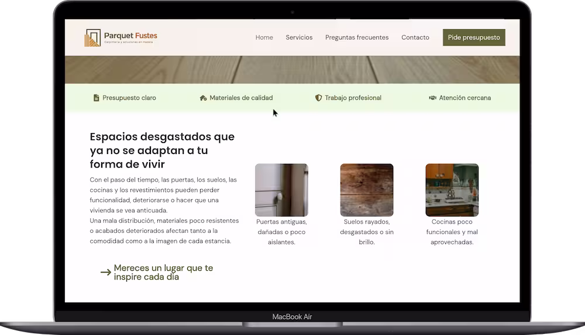585x335 pixels.
Task: Click the wooden floor banner image
Action: coord(292,69)
